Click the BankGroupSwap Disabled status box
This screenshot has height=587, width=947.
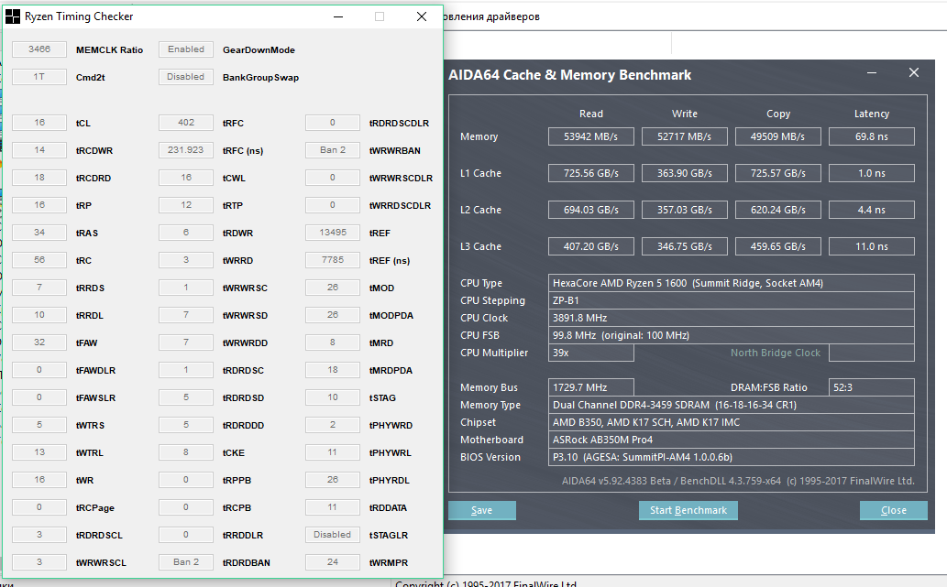[186, 77]
